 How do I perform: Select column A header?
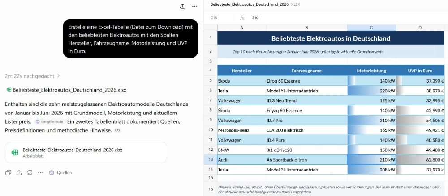pyautogui.click(x=242, y=28)
